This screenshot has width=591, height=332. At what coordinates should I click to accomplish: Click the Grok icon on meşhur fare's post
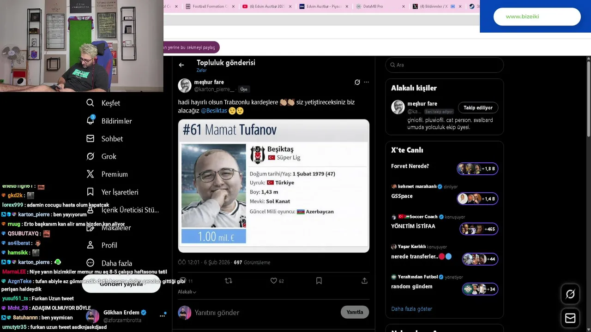(x=357, y=82)
